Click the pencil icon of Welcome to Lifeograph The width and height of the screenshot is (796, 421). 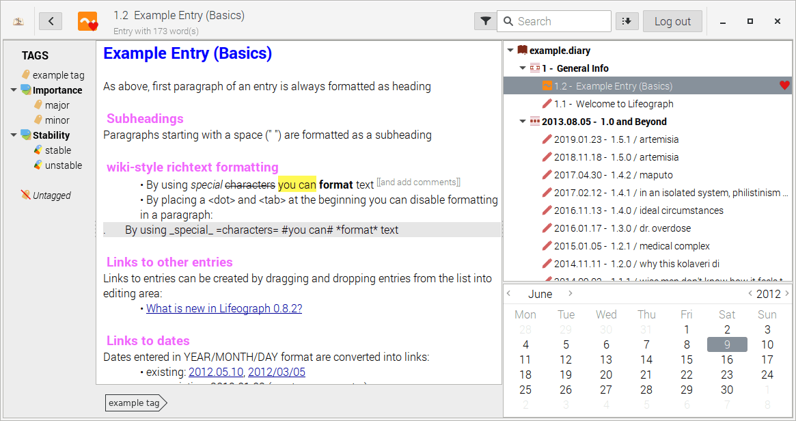[547, 104]
